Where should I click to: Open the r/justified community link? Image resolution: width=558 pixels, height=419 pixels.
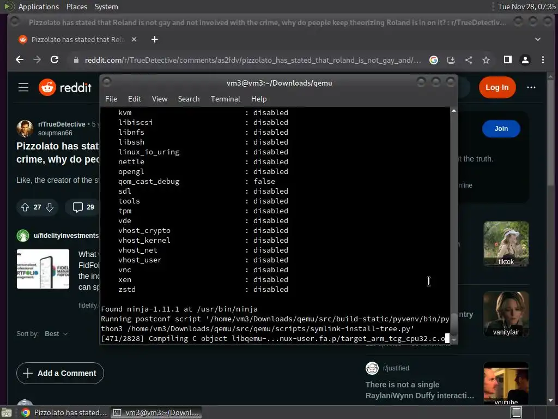point(396,368)
